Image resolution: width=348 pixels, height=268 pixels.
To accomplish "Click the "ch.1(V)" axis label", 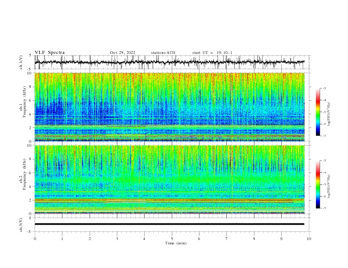I will click(x=21, y=62).
